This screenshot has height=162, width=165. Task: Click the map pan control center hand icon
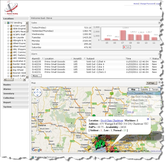pyautogui.click(x=37, y=92)
